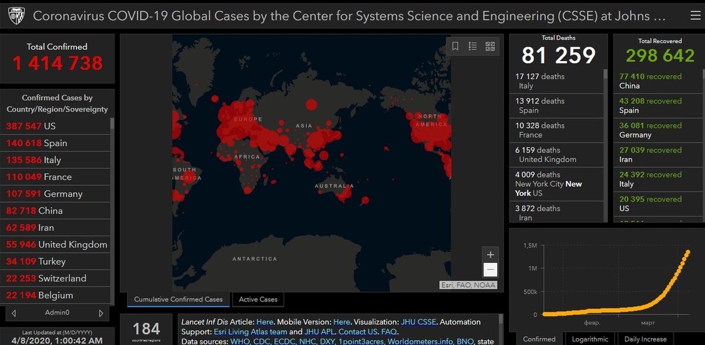Open the map bookmarks icon
Image resolution: width=705 pixels, height=345 pixels.
[455, 46]
